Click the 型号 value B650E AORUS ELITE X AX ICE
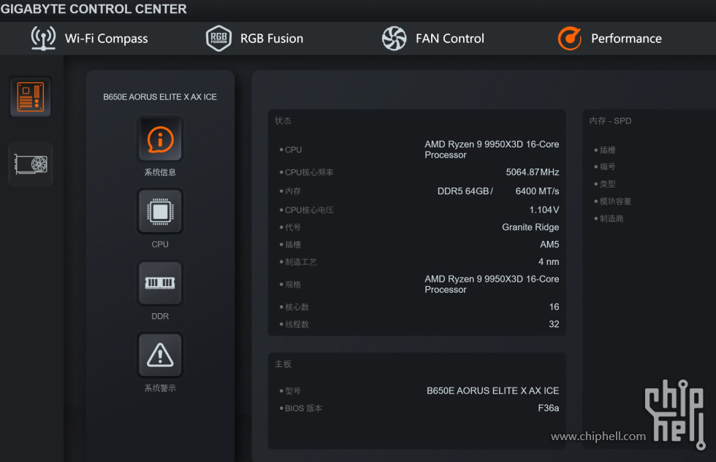Image resolution: width=716 pixels, height=462 pixels. coord(492,391)
